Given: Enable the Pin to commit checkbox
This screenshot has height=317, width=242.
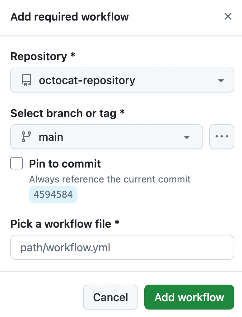Looking at the screenshot, I should point(16,163).
